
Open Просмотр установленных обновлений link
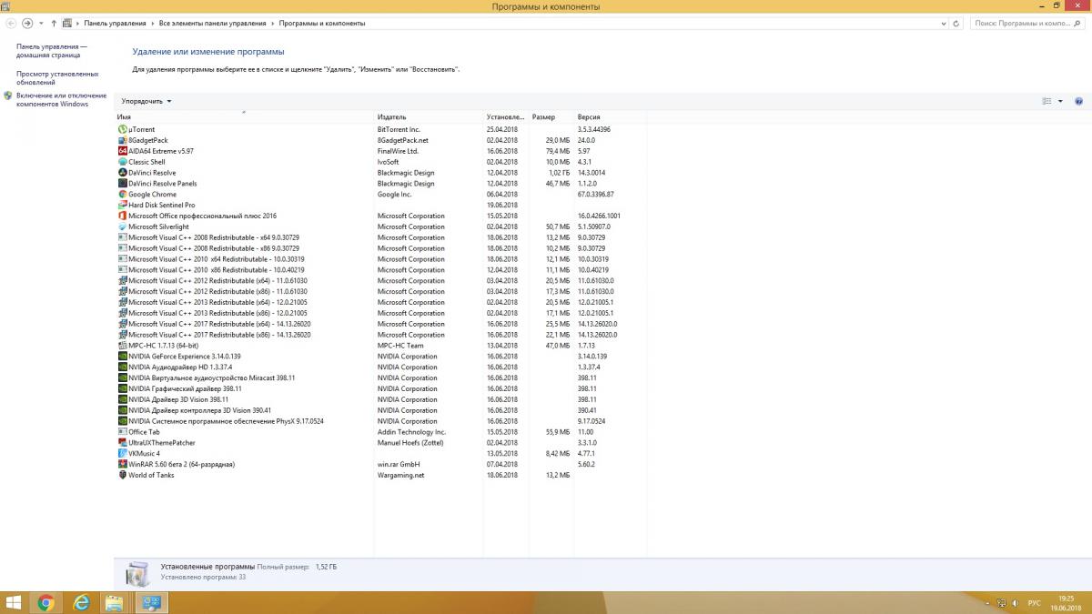tap(56, 77)
